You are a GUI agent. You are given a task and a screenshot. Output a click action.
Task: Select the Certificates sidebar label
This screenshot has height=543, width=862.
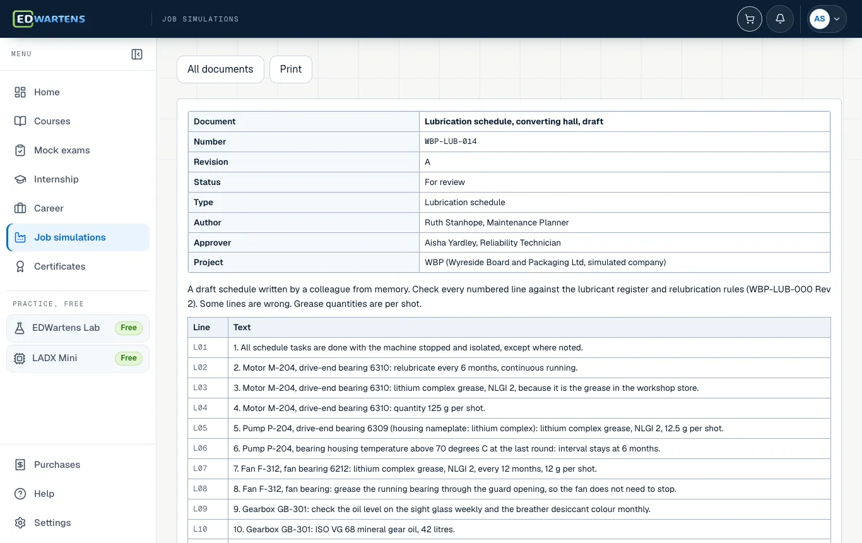(x=59, y=266)
